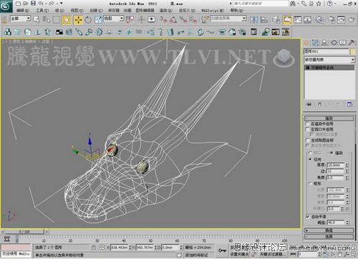Open the MAXScript menu
This screenshot has height=259, width=358.
click(213, 11)
